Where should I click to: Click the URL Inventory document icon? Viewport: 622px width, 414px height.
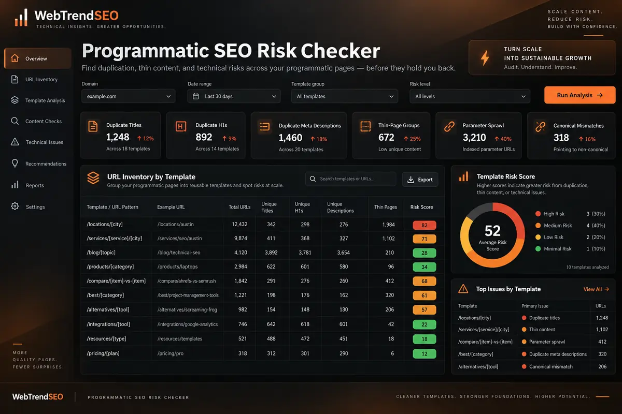point(15,79)
